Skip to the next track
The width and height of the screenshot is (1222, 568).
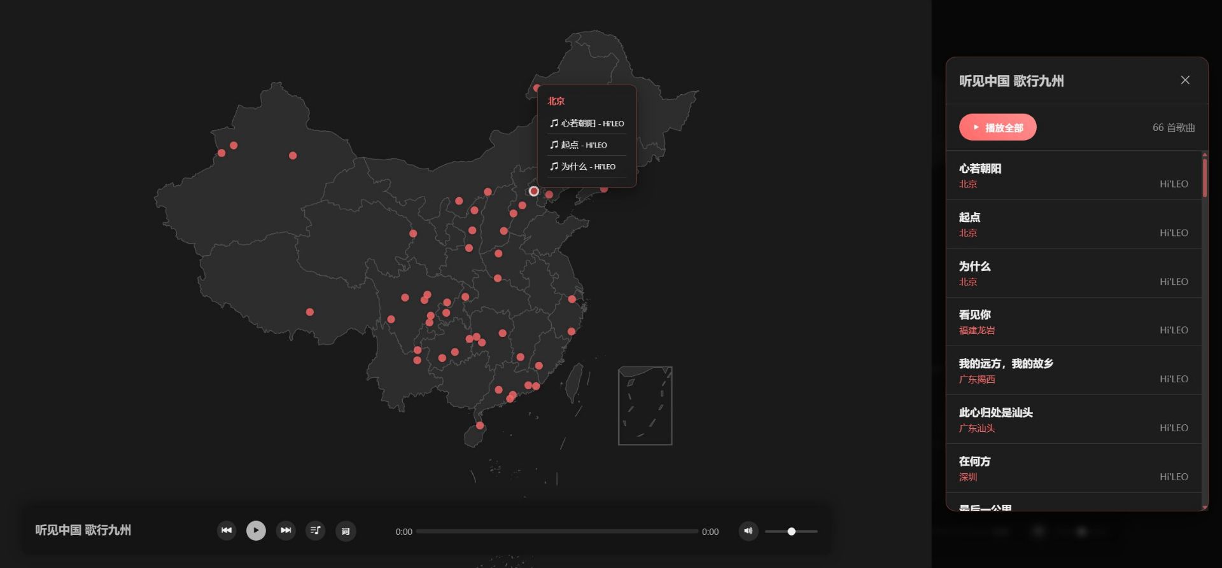click(x=286, y=530)
